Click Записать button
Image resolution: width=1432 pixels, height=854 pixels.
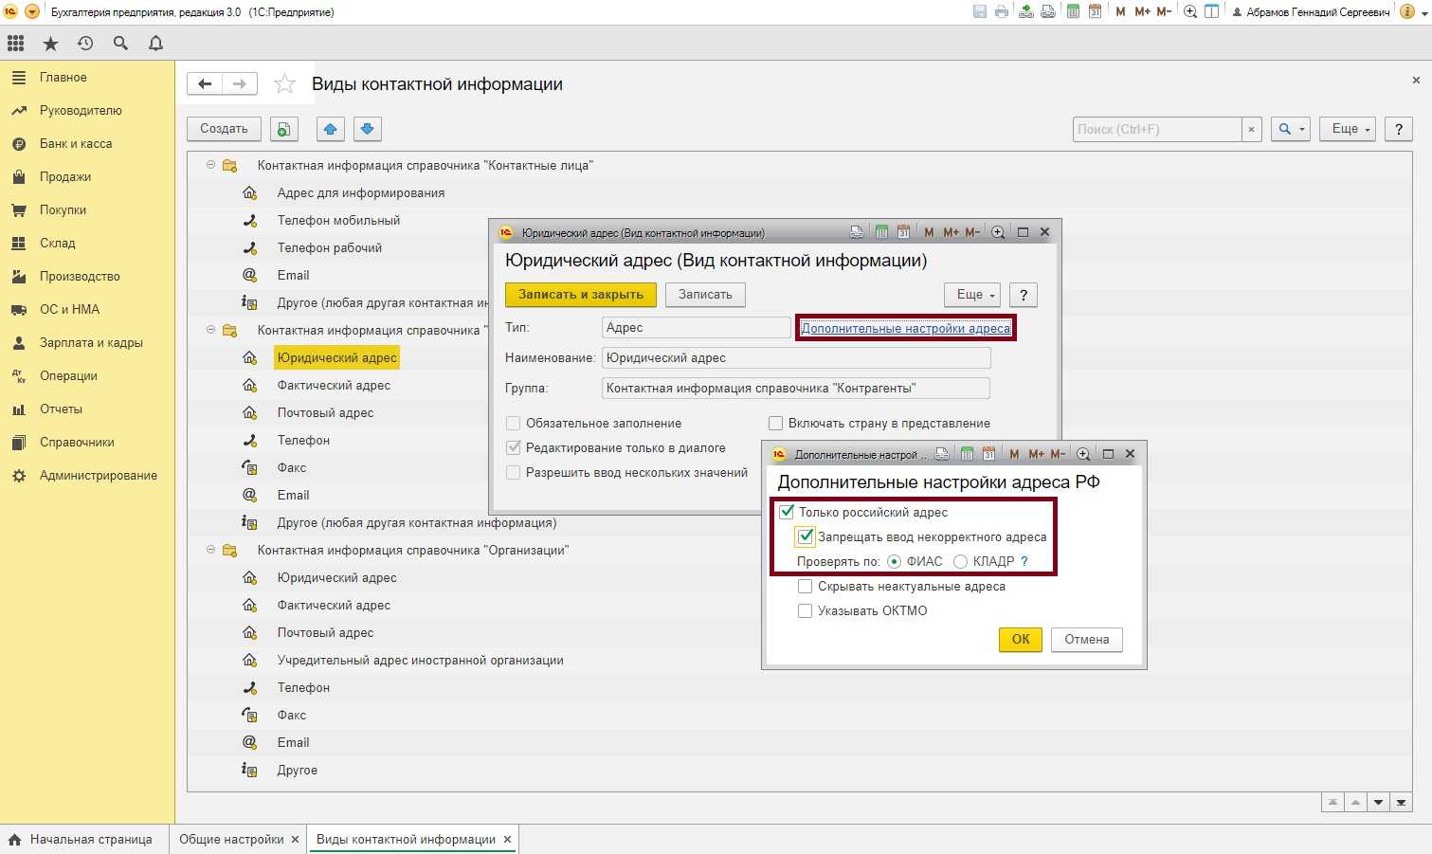coord(705,295)
